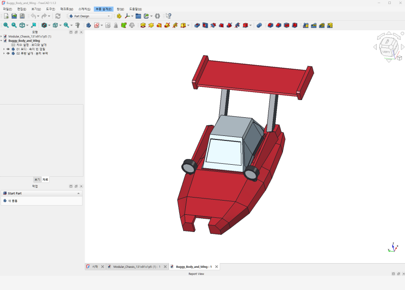Click the Save floppy disk icon
The width and height of the screenshot is (405, 290).
pos(22,16)
